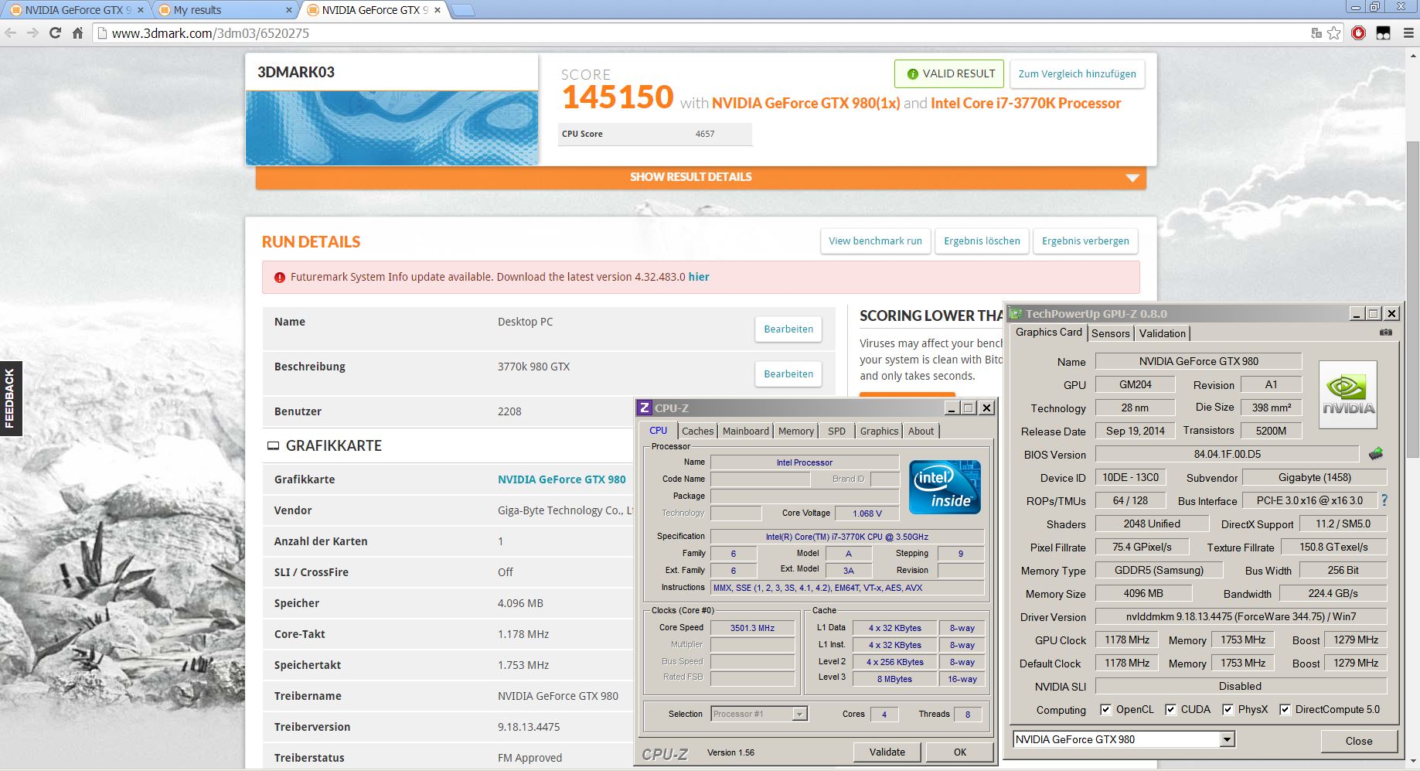
Task: Click the Intel Core i7-3770K Processor link
Action: click(1026, 104)
